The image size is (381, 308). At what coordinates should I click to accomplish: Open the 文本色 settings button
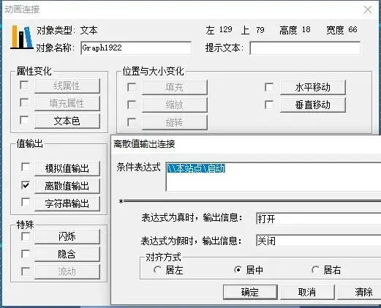coord(67,121)
